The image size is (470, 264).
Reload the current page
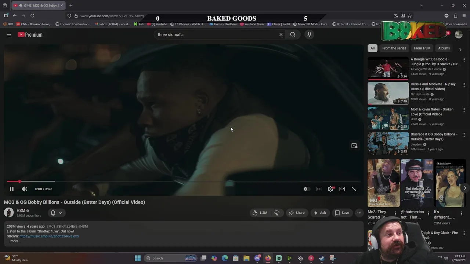coord(32,16)
